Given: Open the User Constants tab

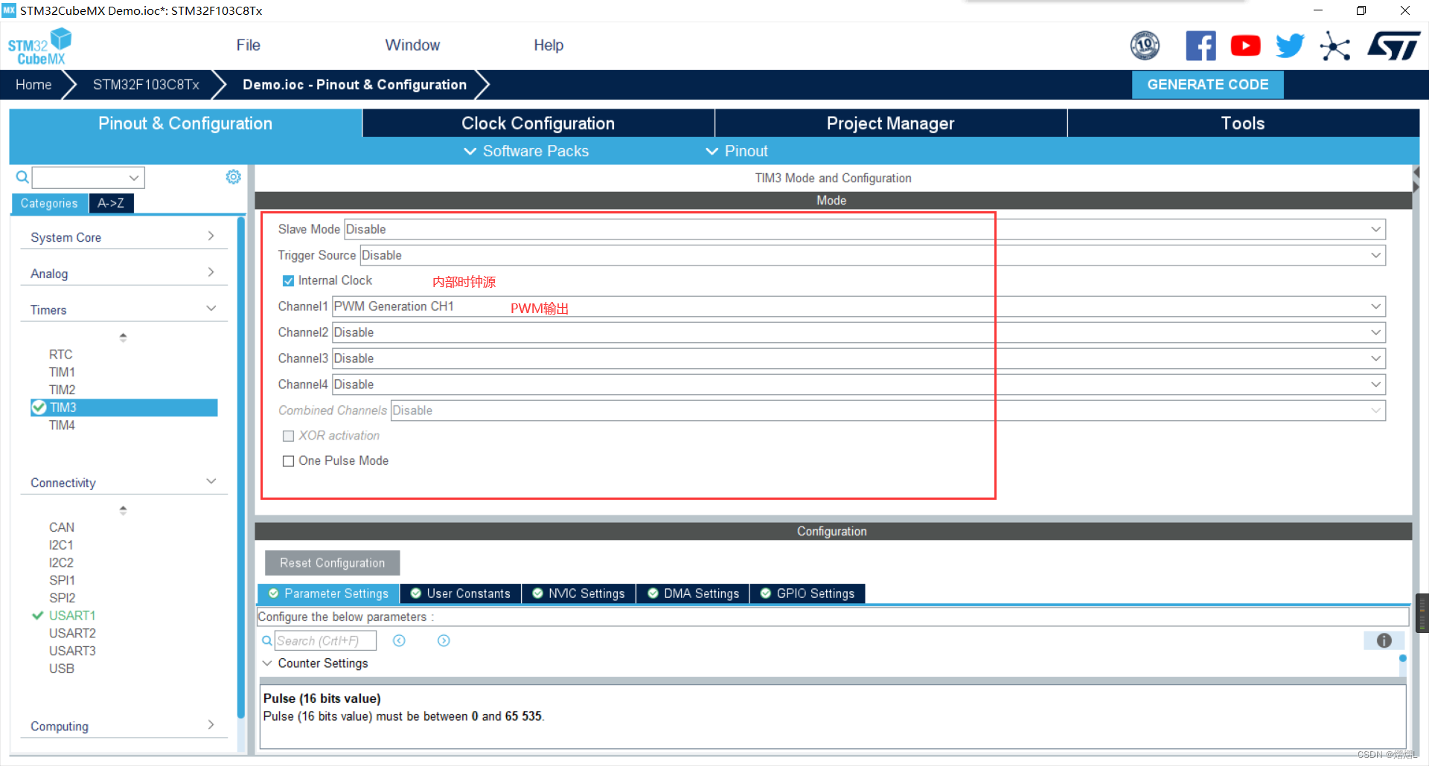Looking at the screenshot, I should point(461,593).
